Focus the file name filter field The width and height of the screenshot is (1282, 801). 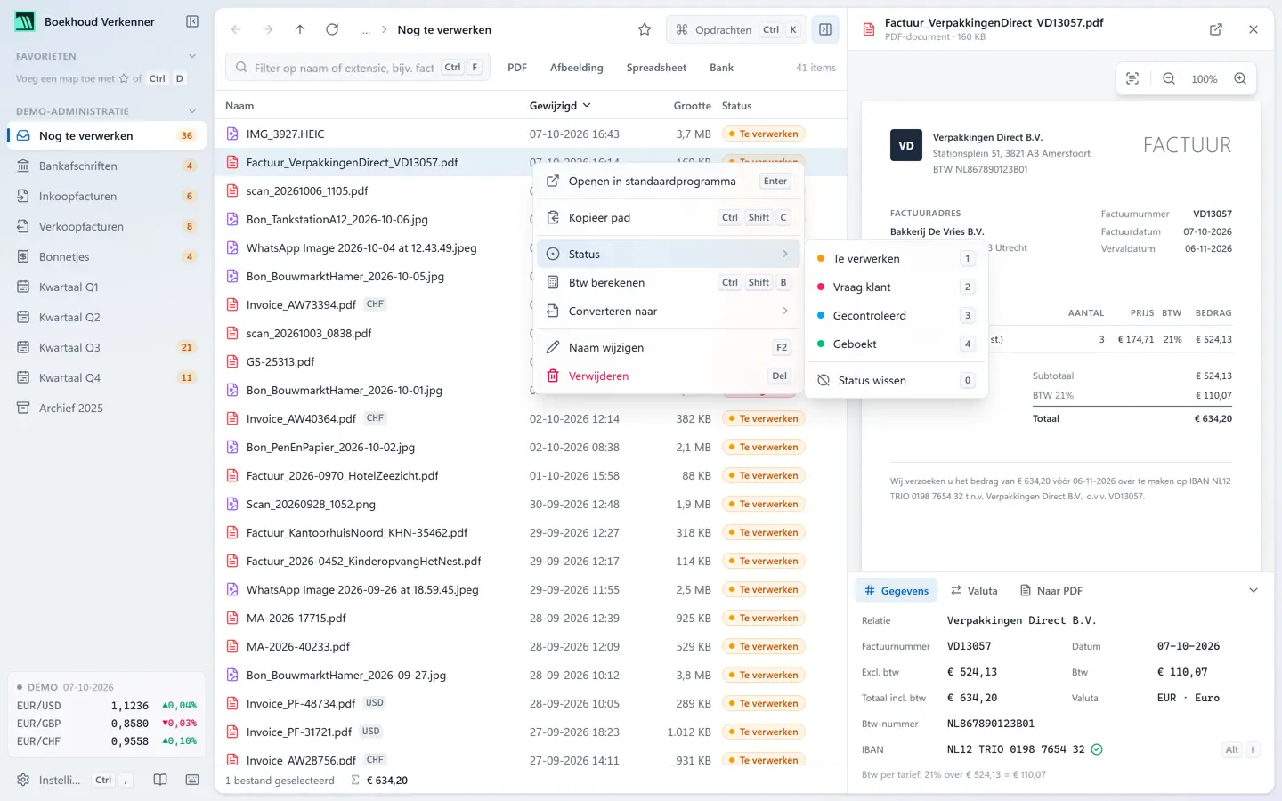tap(357, 68)
